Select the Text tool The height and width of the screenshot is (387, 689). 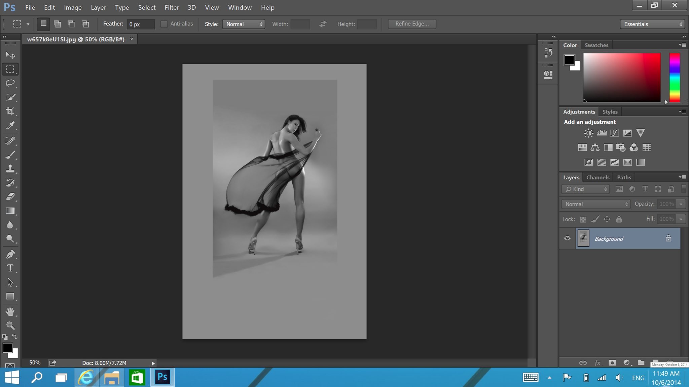coord(10,268)
